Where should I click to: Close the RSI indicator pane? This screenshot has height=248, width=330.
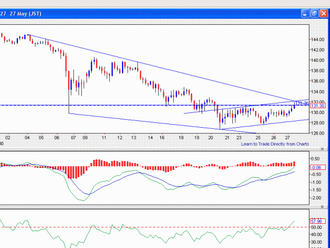tap(322, 207)
